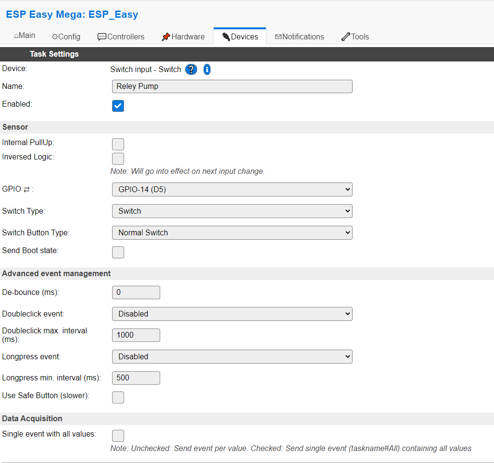Check the Send Boot state box
The width and height of the screenshot is (494, 463).
(x=118, y=252)
